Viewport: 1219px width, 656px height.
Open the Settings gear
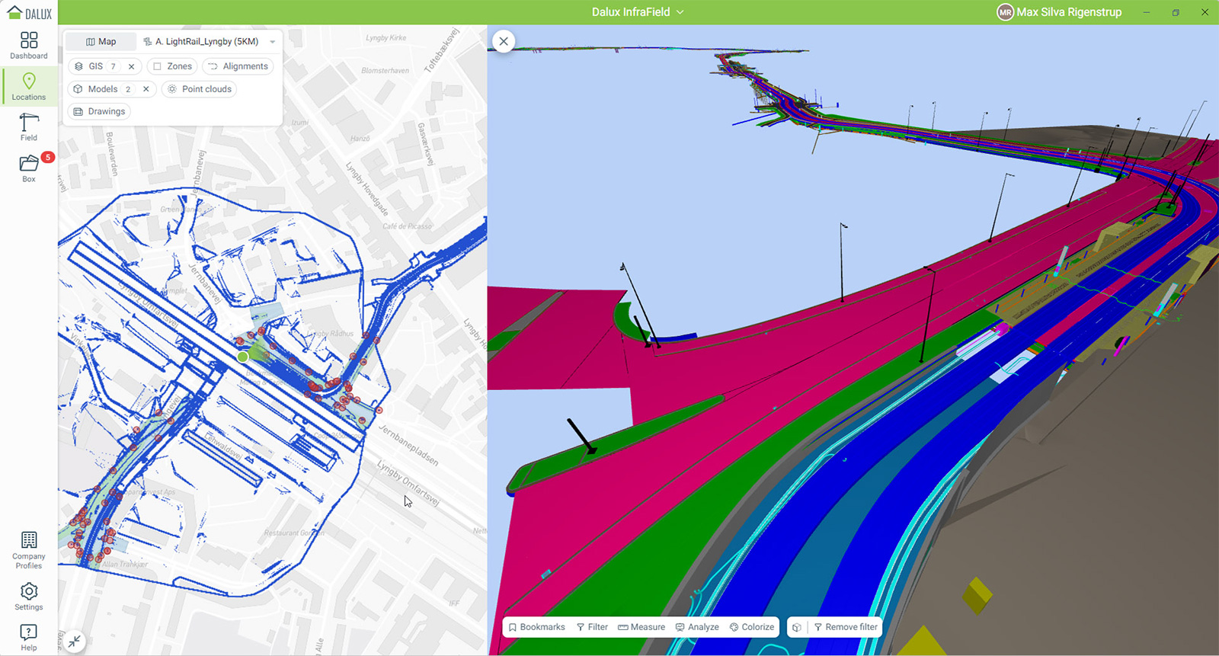click(29, 597)
